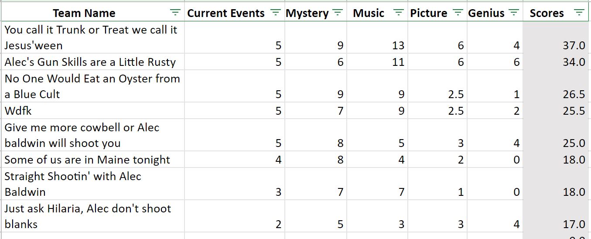Expand the Picture column filter dropdown
The image size is (591, 239).
(x=458, y=13)
